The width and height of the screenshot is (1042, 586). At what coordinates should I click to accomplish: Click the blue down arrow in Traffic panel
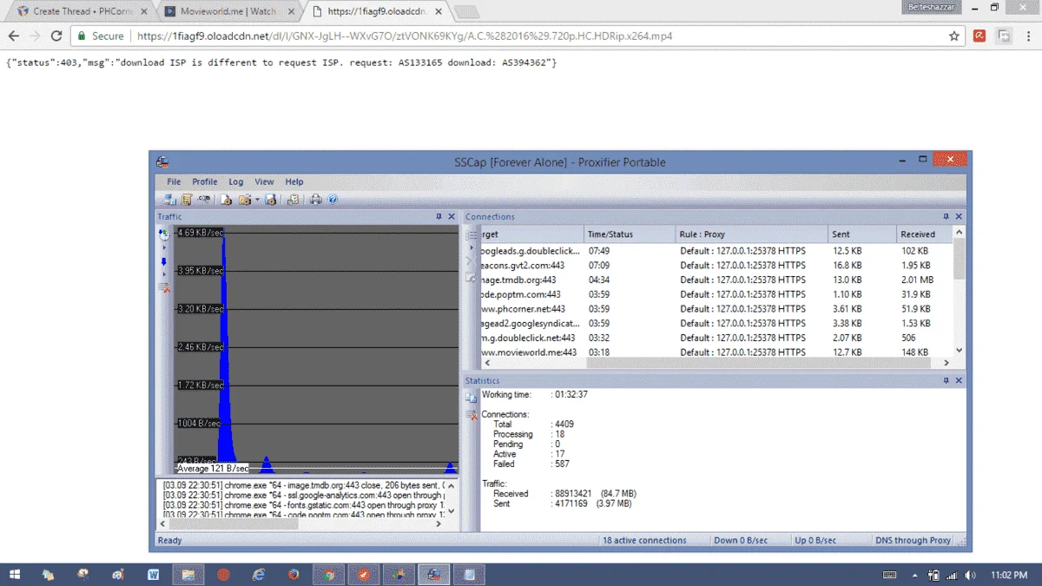[163, 261]
